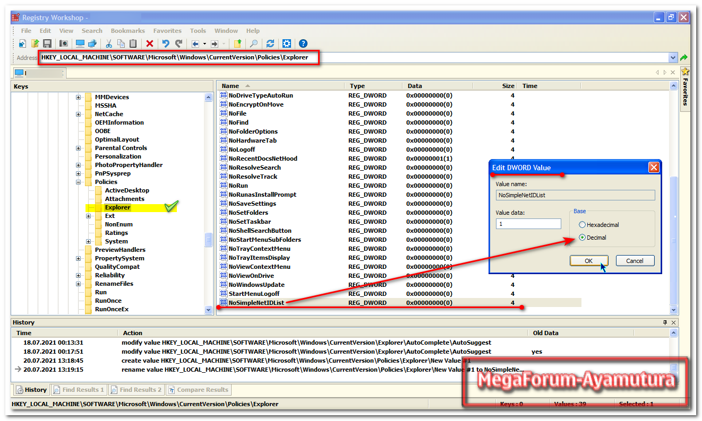Click the Cut scissors icon
The width and height of the screenshot is (702, 421).
pyautogui.click(x=109, y=43)
